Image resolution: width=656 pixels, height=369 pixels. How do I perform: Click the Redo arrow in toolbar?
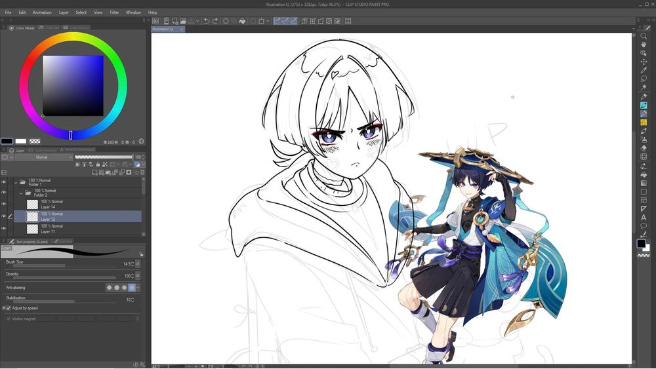215,21
